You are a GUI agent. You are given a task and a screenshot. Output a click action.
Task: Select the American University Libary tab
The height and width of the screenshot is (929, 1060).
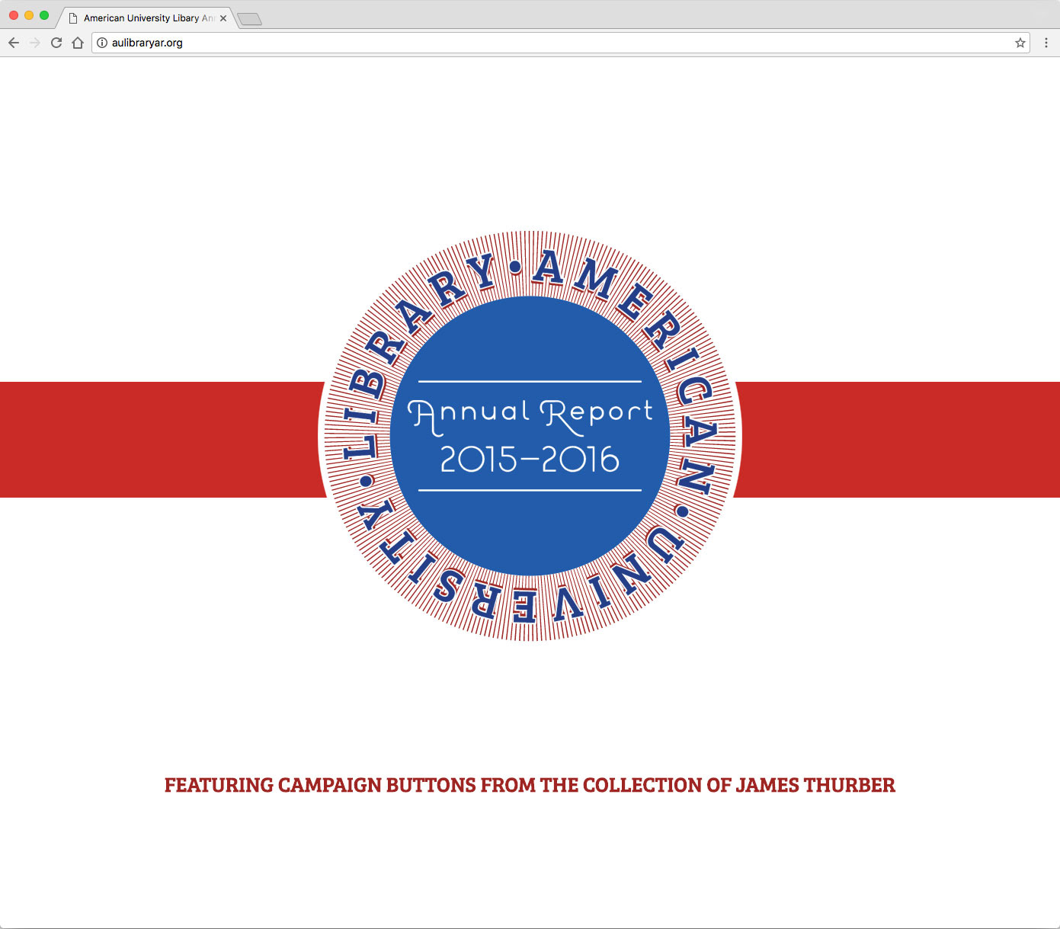146,18
